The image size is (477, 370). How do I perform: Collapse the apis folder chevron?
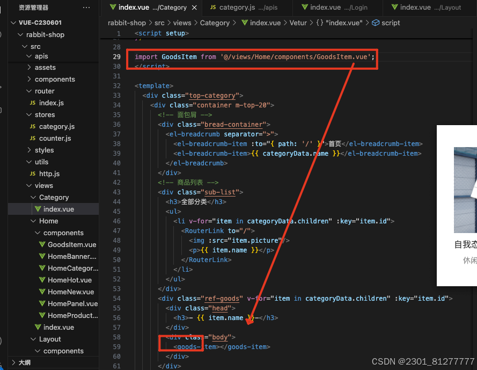[x=29, y=56]
